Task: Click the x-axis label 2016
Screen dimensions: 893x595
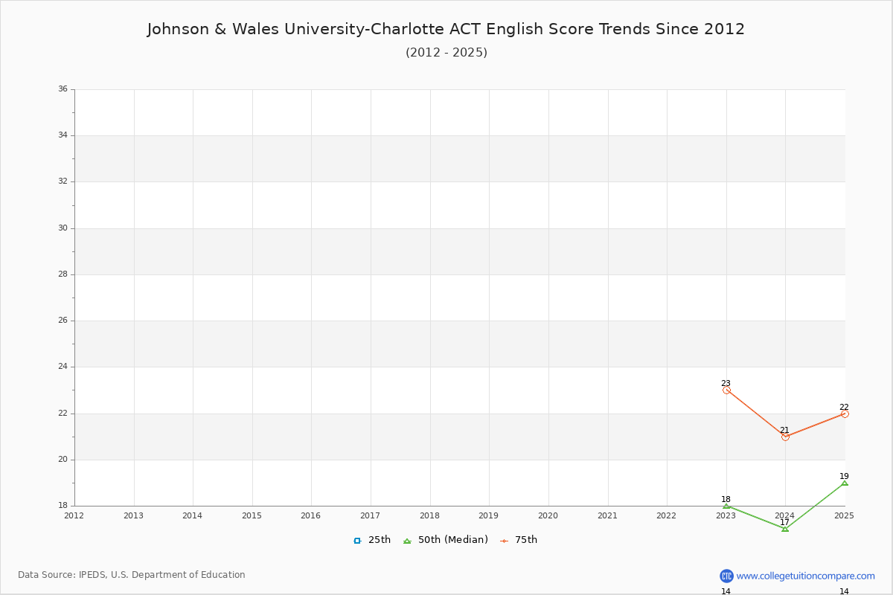Action: click(311, 515)
